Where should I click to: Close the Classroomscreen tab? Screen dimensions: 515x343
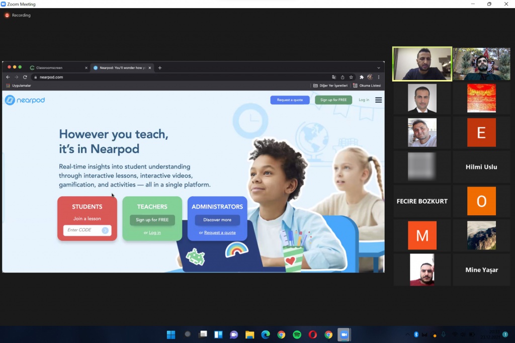87,68
